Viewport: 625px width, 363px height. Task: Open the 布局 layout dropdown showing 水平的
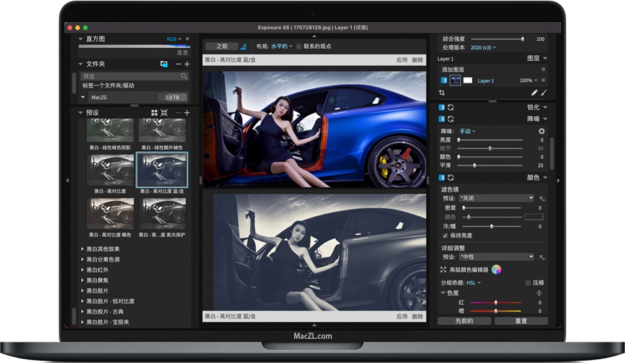281,46
